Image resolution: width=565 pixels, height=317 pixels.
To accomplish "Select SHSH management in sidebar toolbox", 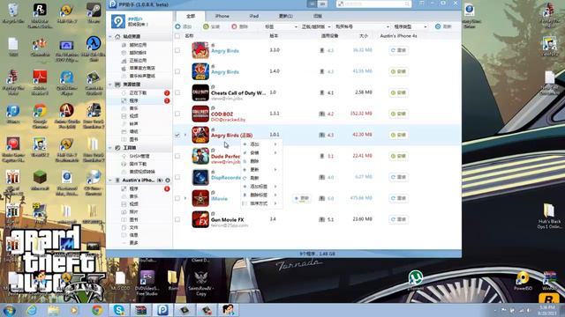I will tap(139, 157).
